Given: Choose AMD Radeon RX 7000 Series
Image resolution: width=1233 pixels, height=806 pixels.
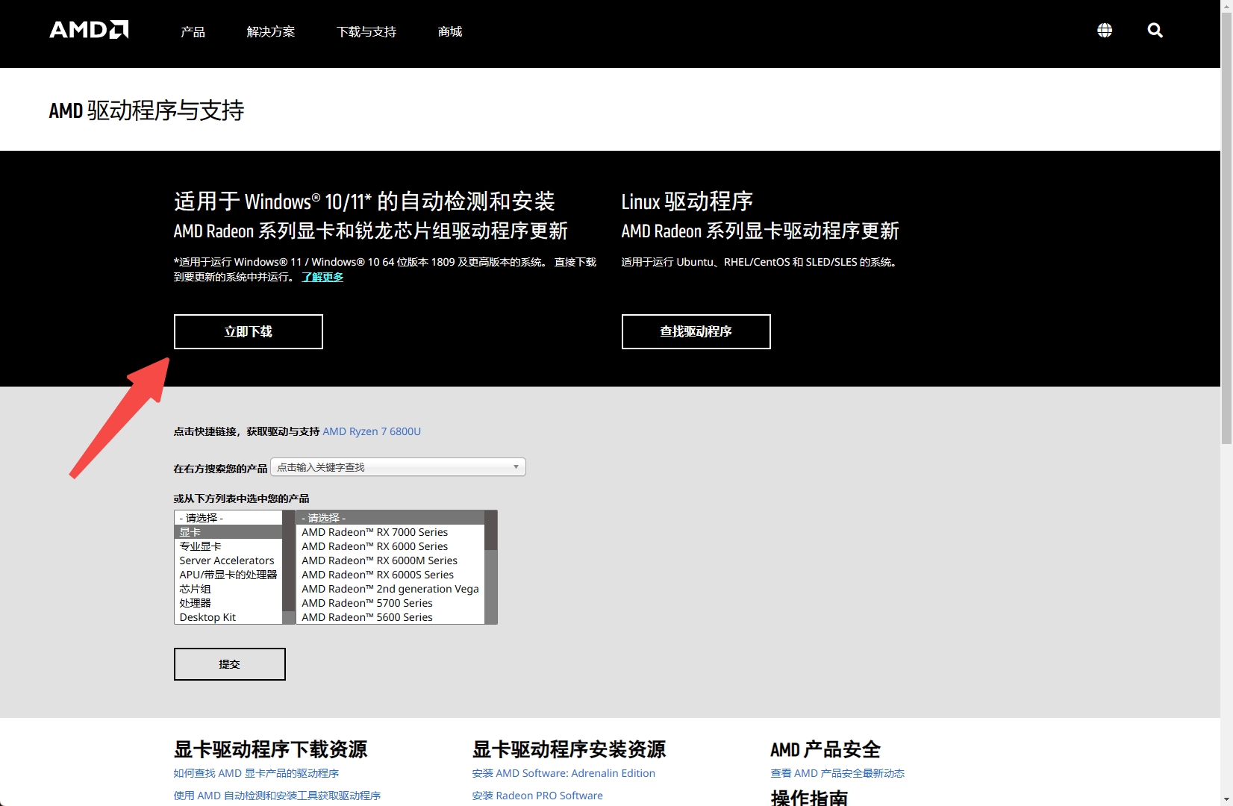Looking at the screenshot, I should pos(375,532).
